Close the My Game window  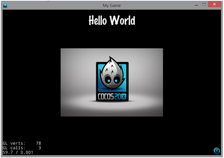tap(214, 4)
